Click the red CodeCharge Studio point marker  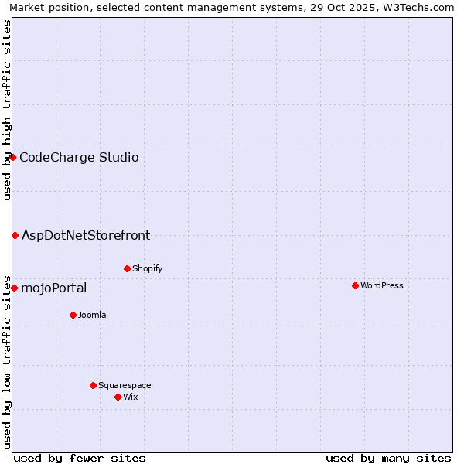coord(12,157)
